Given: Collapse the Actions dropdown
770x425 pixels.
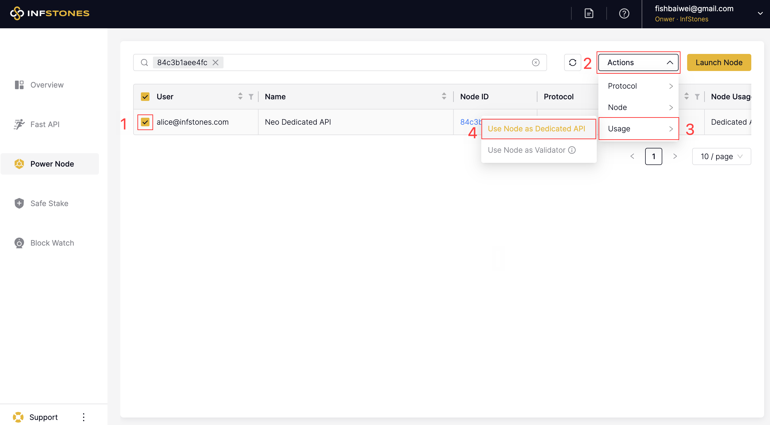Looking at the screenshot, I should (638, 62).
